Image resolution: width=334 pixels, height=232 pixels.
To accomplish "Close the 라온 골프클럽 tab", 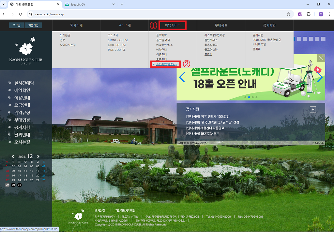I will coord(58,4).
